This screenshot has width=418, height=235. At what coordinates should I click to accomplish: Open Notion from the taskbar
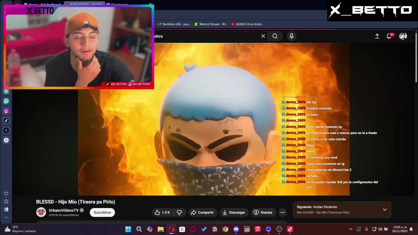[215, 229]
